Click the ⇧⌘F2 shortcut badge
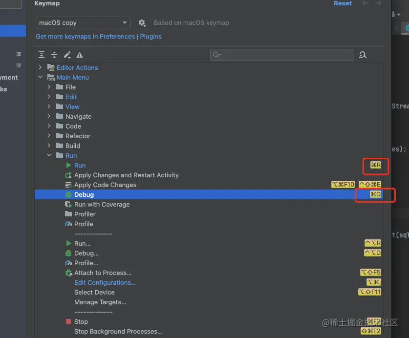409x338 pixels. [371, 331]
